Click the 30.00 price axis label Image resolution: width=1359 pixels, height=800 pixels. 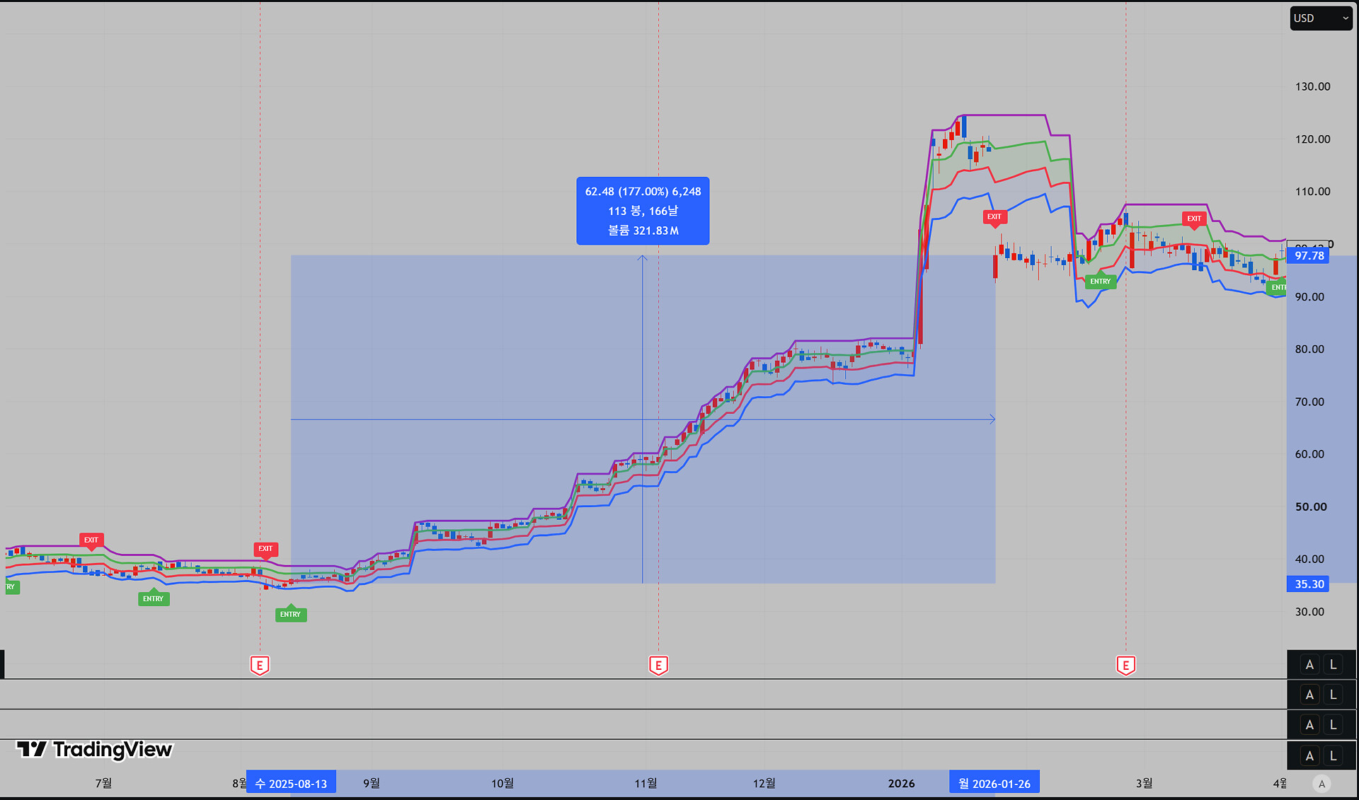tap(1309, 612)
